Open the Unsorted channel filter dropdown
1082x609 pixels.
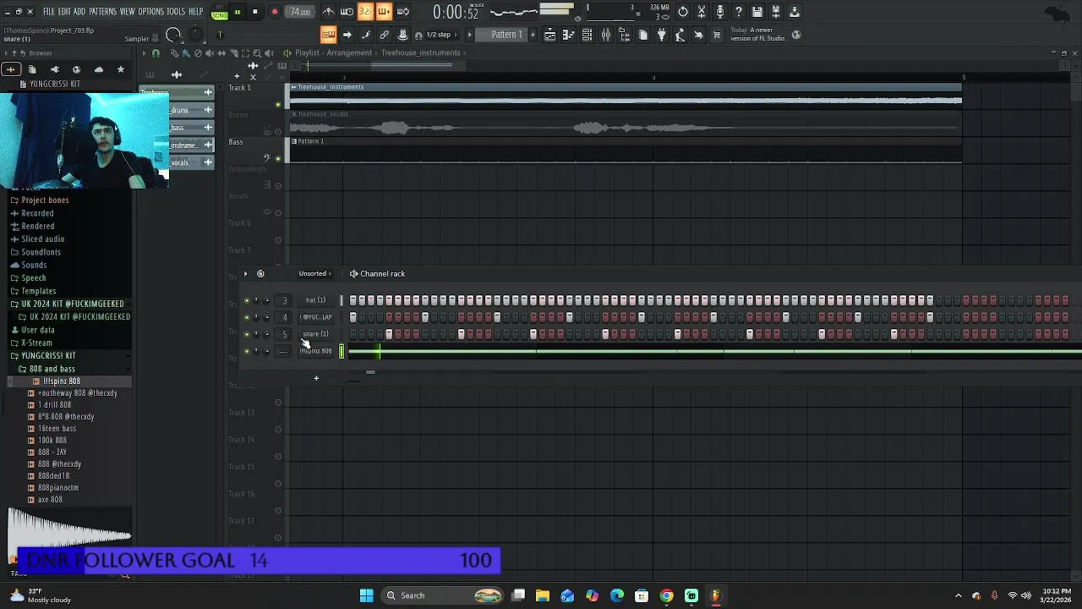point(314,274)
